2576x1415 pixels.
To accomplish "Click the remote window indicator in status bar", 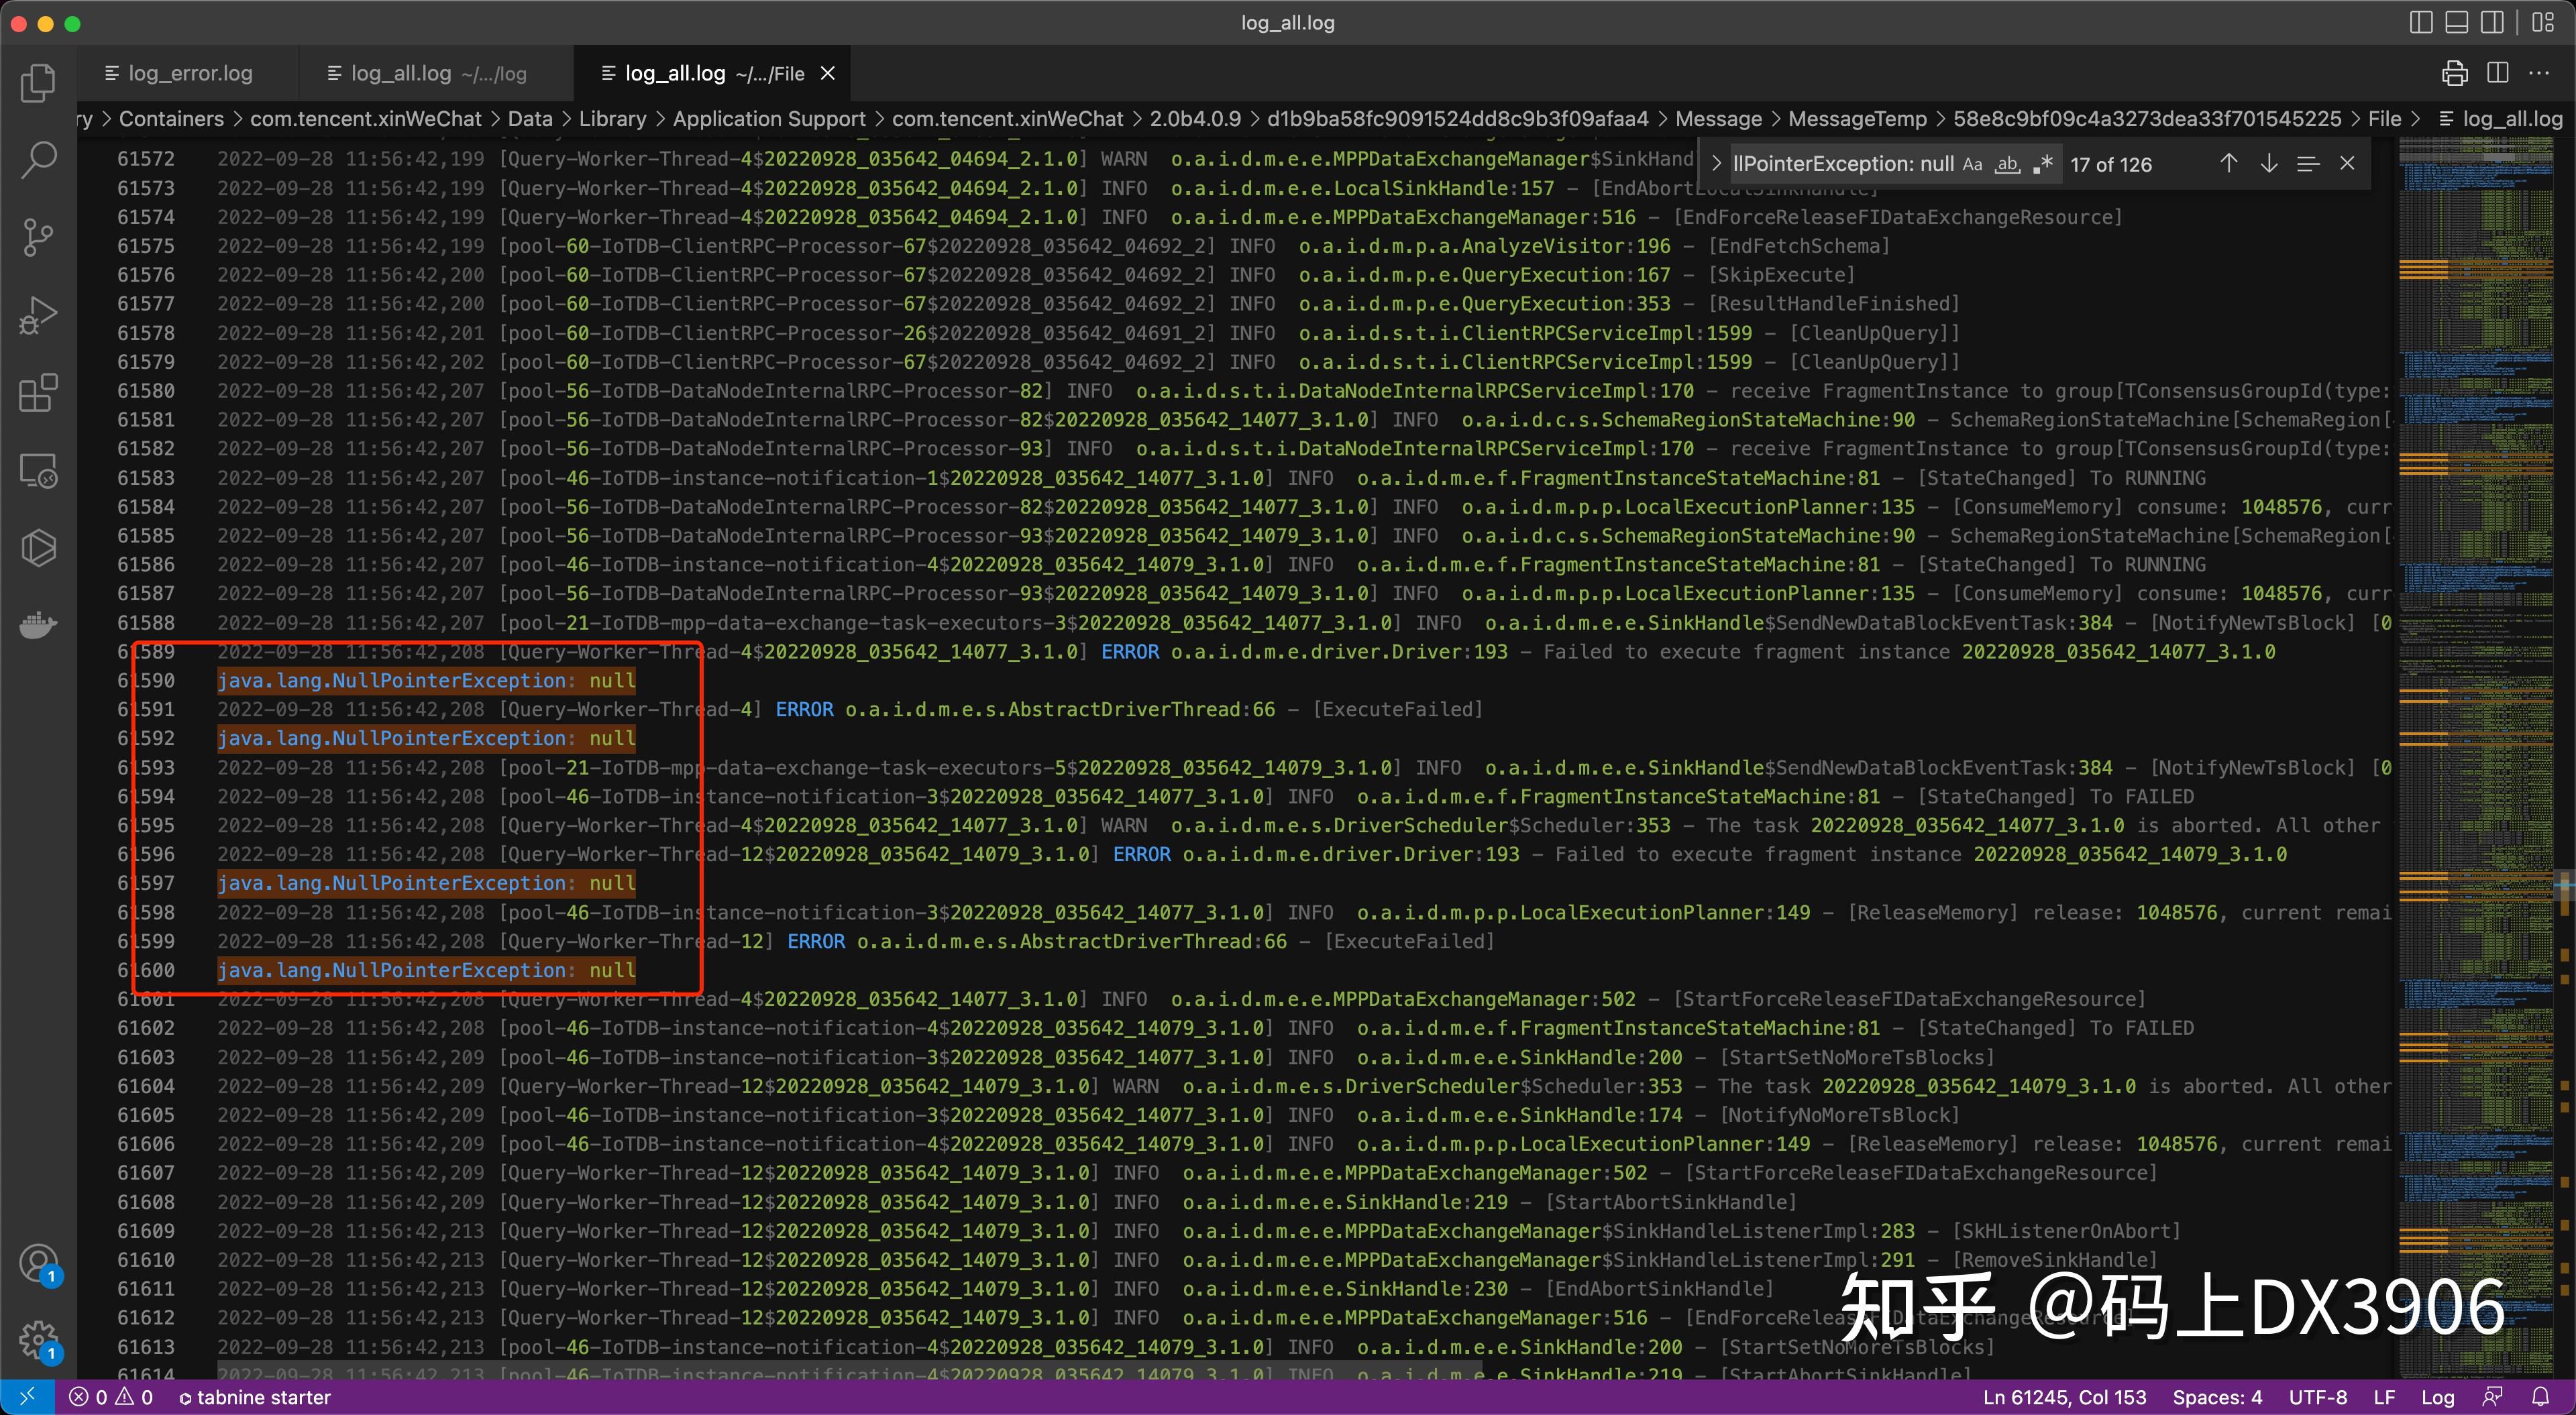I will pos(26,1397).
